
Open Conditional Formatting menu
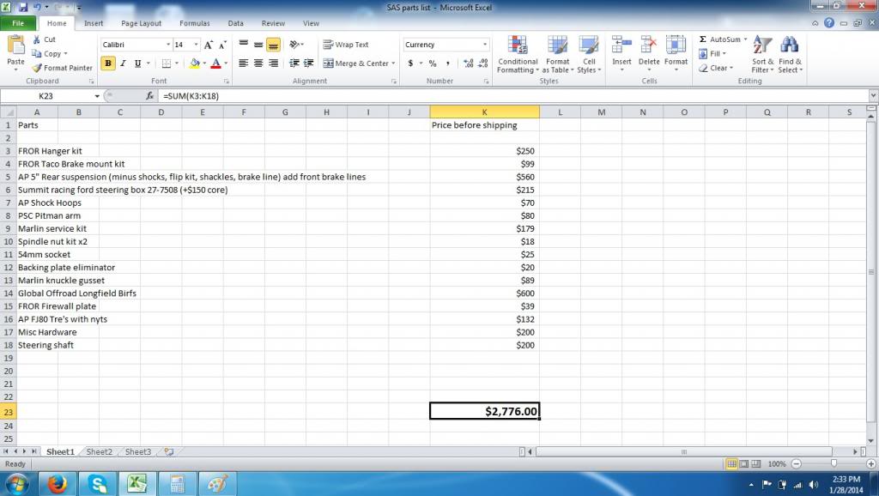coord(518,54)
